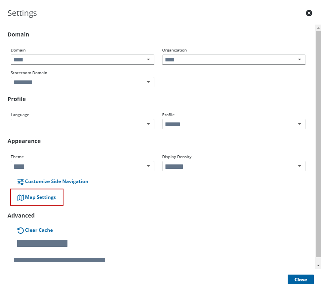Open the Map Settings link text

(40, 197)
